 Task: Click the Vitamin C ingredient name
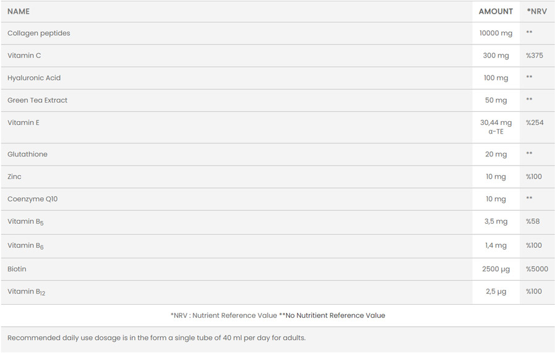[x=24, y=56]
